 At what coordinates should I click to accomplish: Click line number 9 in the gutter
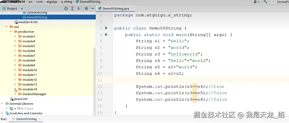coord(101,67)
